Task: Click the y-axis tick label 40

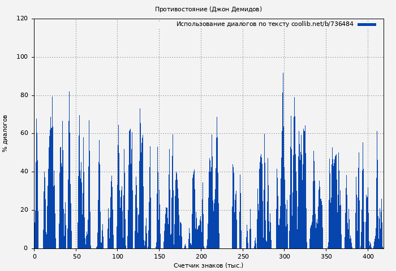Action: (x=24, y=172)
